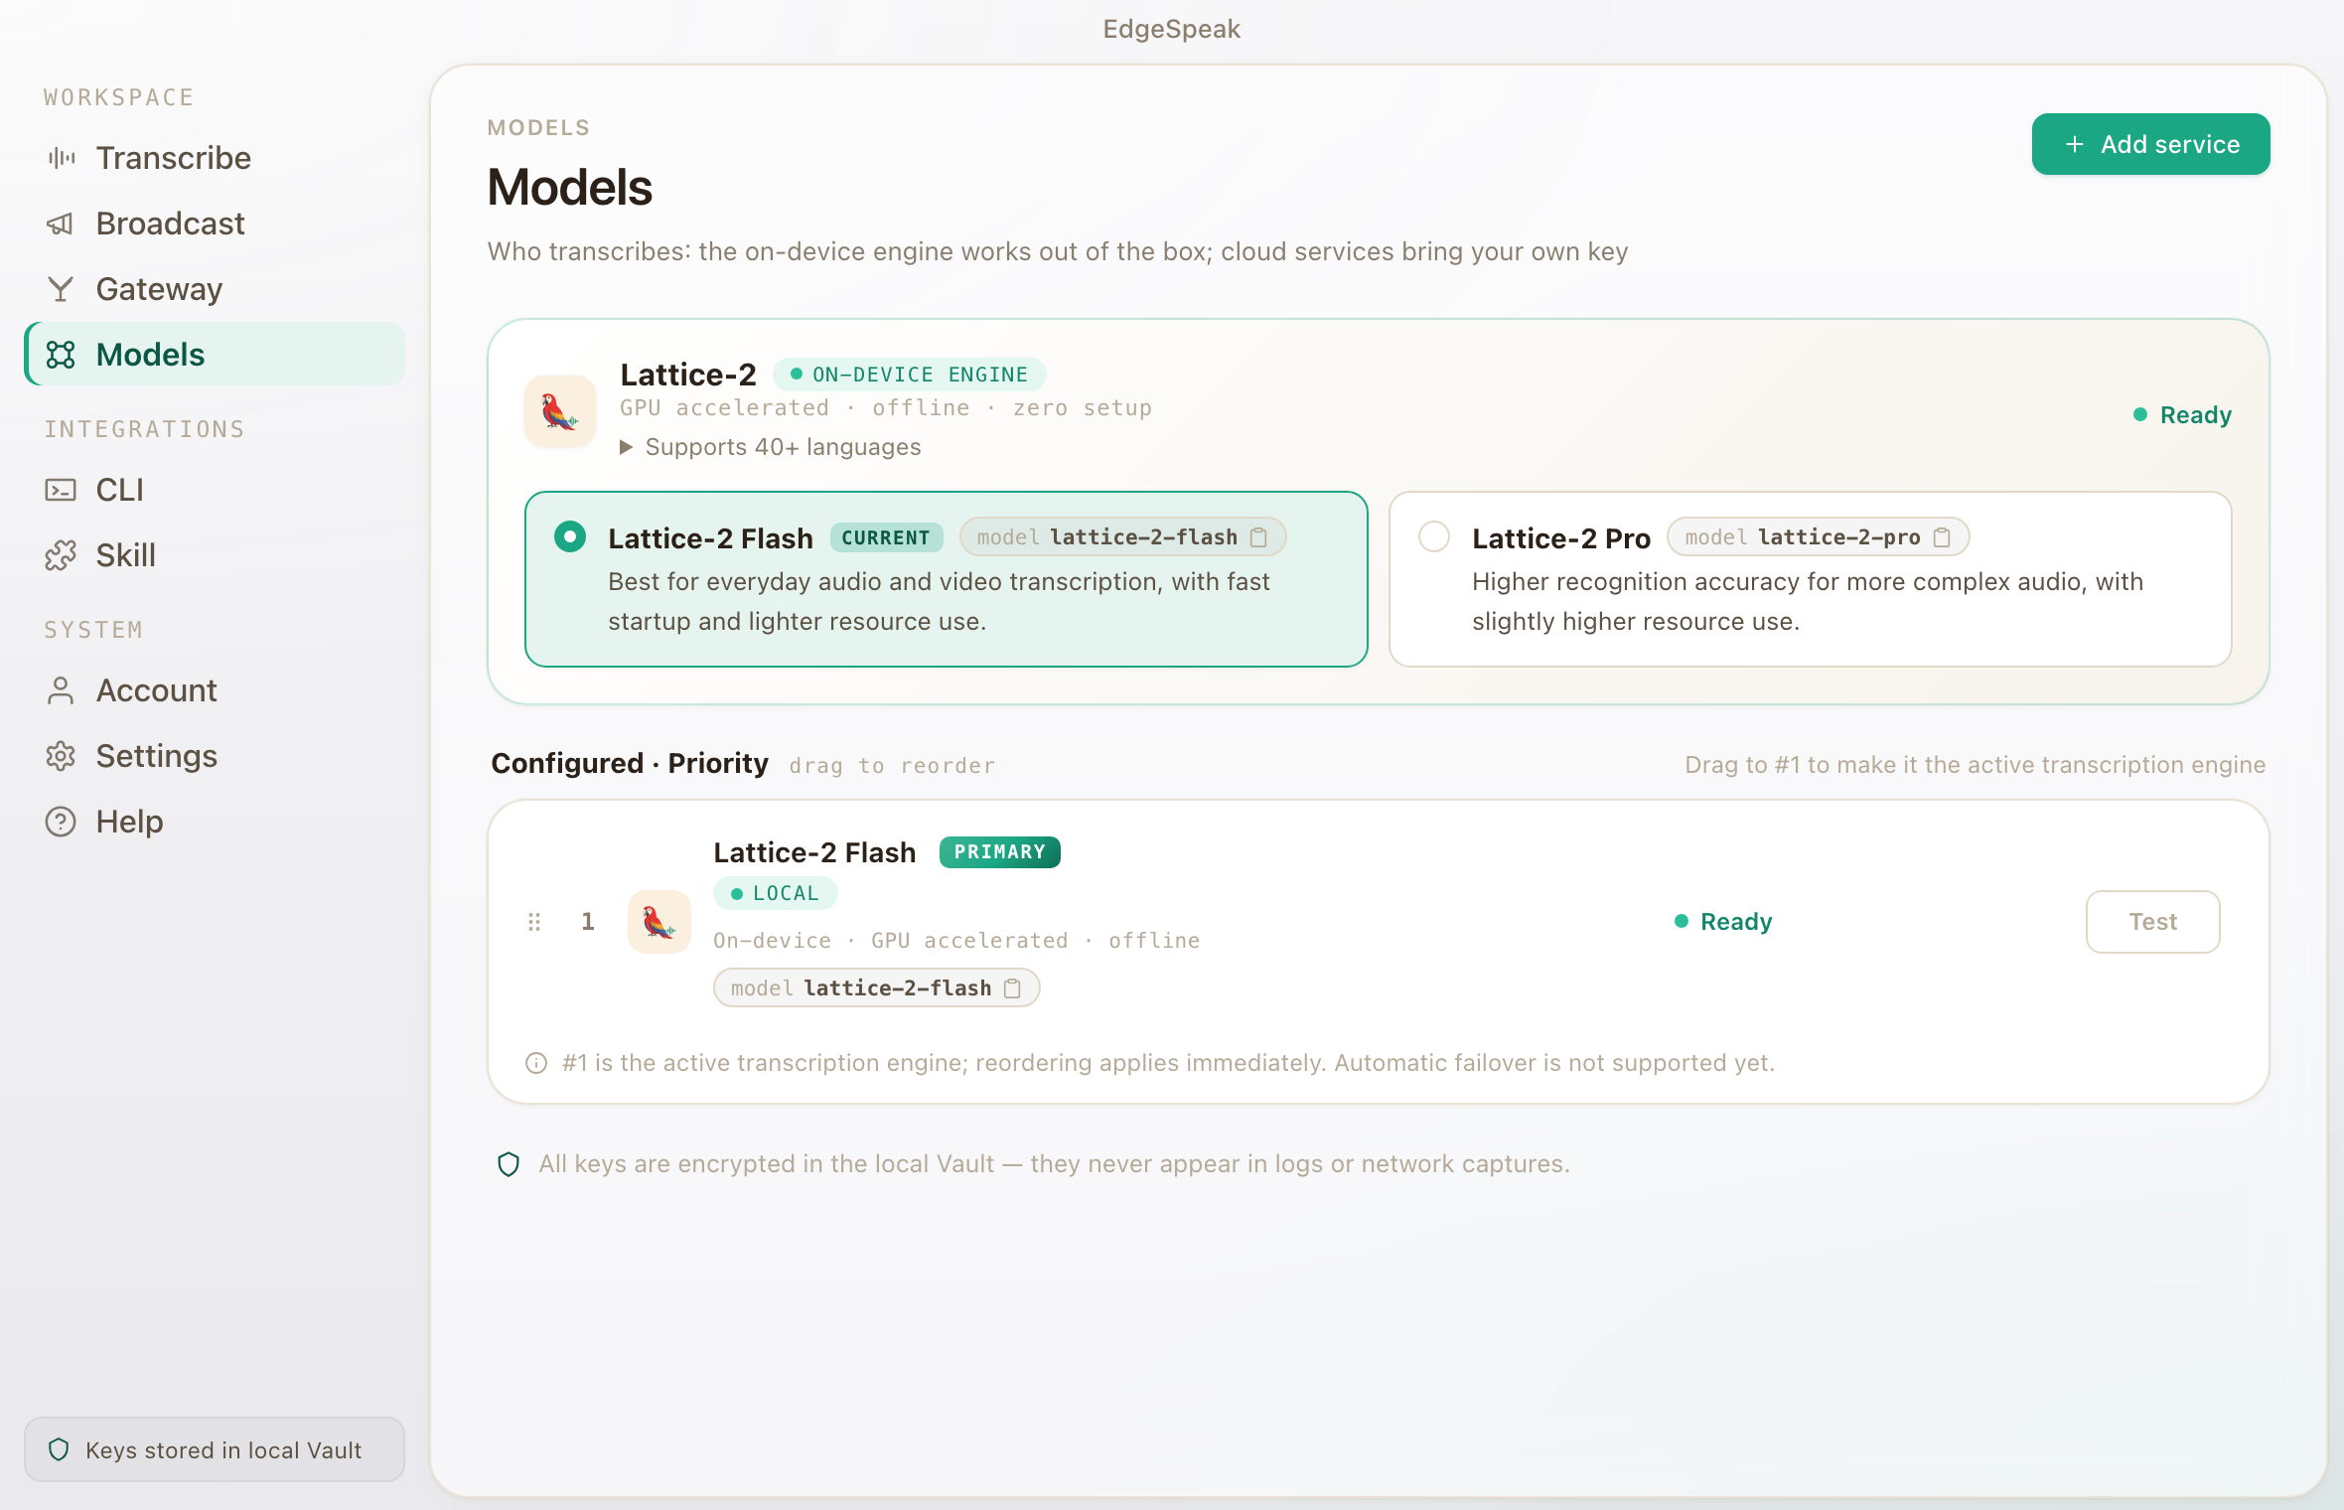Image resolution: width=2344 pixels, height=1510 pixels.
Task: Click the Lattice-2 Pro card description
Action: pos(1807,601)
